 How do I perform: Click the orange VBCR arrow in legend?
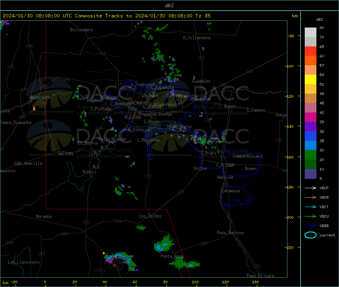coord(310,197)
